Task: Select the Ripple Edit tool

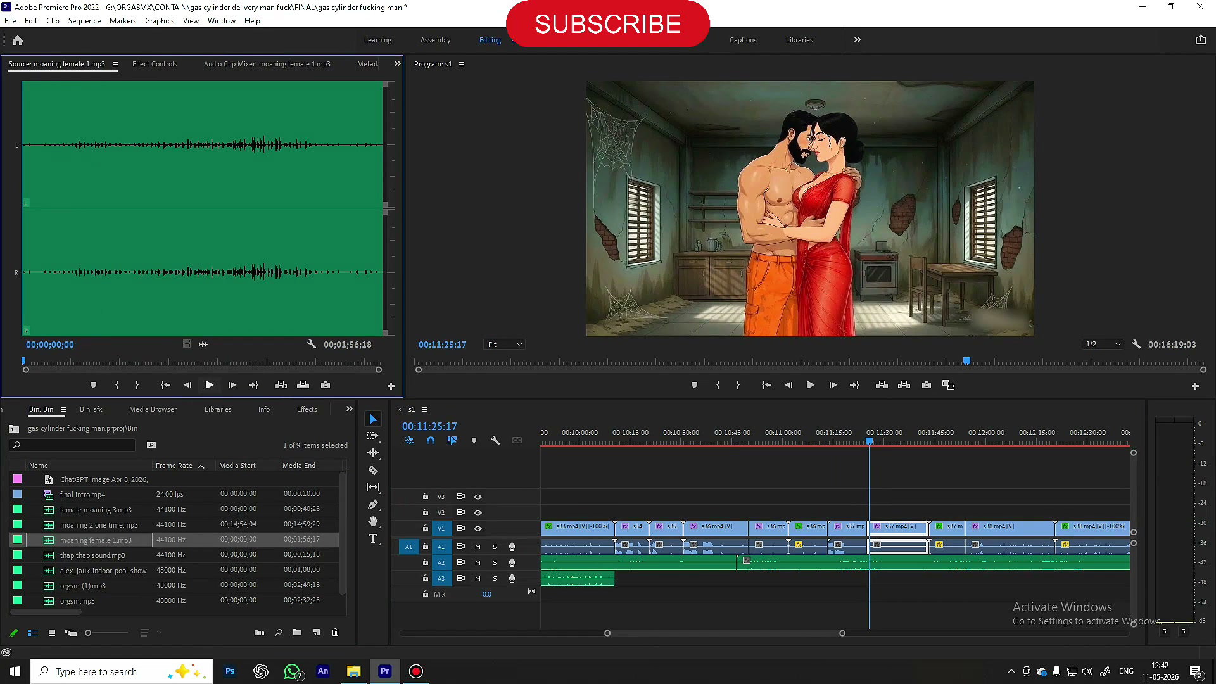Action: click(x=373, y=453)
